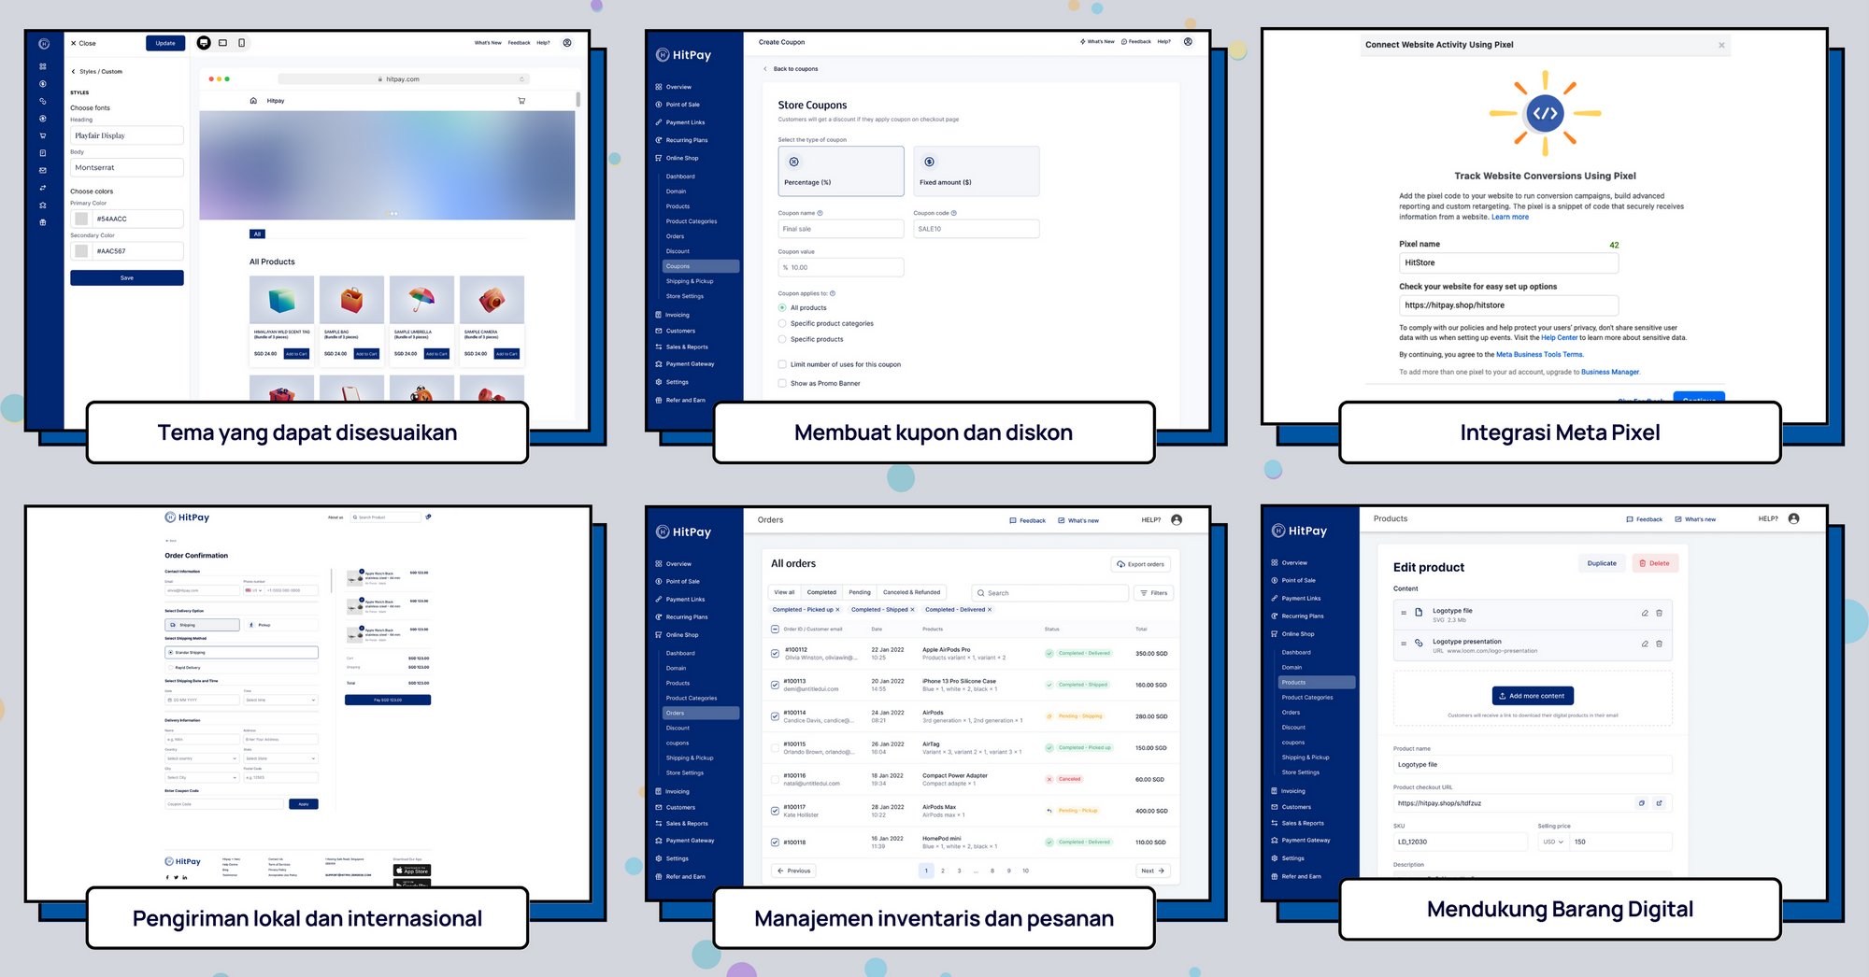Select the Specific products radio button

[782, 339]
